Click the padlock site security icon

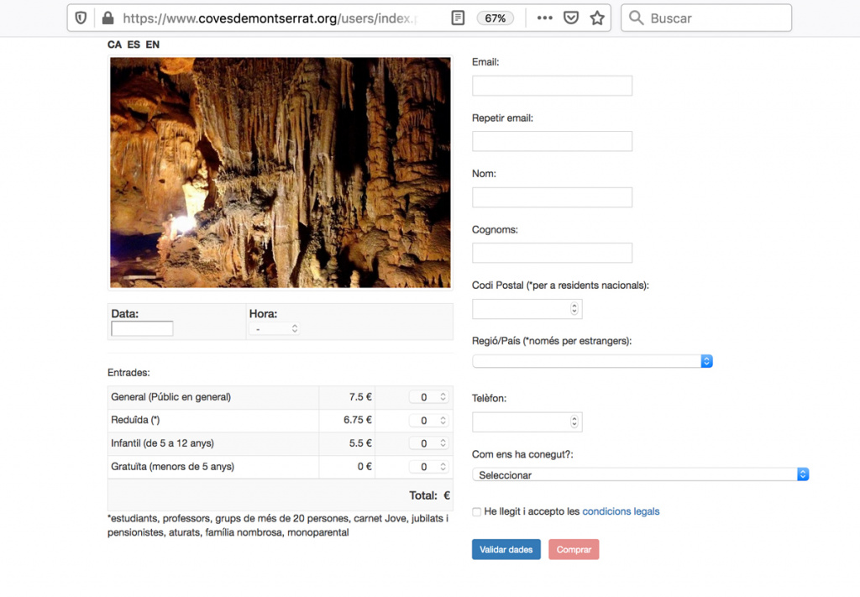(x=108, y=18)
